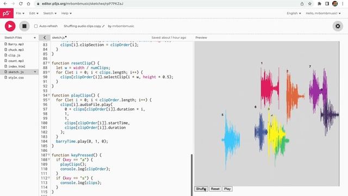
Task: Start the sketch with Play button
Action: [x=10, y=26]
